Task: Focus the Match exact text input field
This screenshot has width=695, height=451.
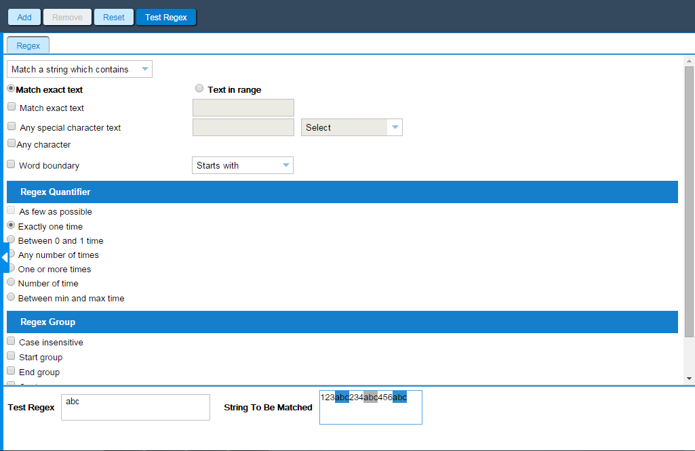Action: coord(243,108)
